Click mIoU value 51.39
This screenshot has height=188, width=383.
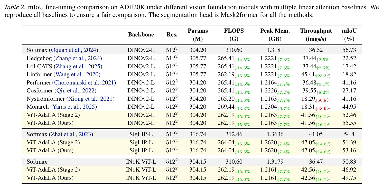click(x=349, y=142)
